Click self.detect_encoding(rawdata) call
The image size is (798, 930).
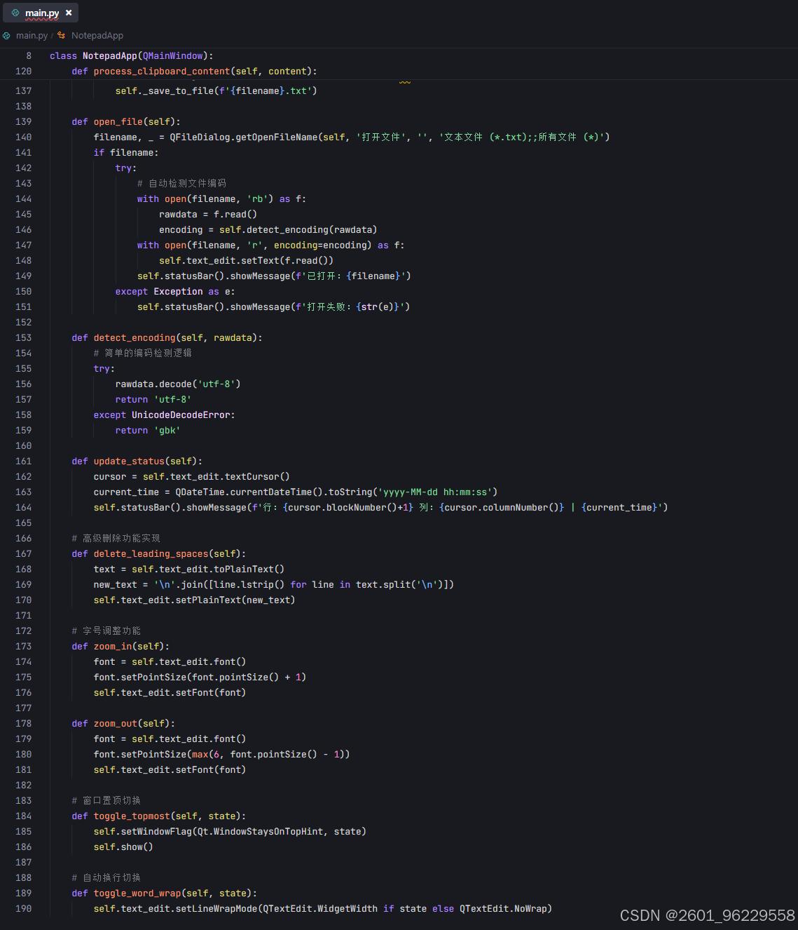pos(298,229)
